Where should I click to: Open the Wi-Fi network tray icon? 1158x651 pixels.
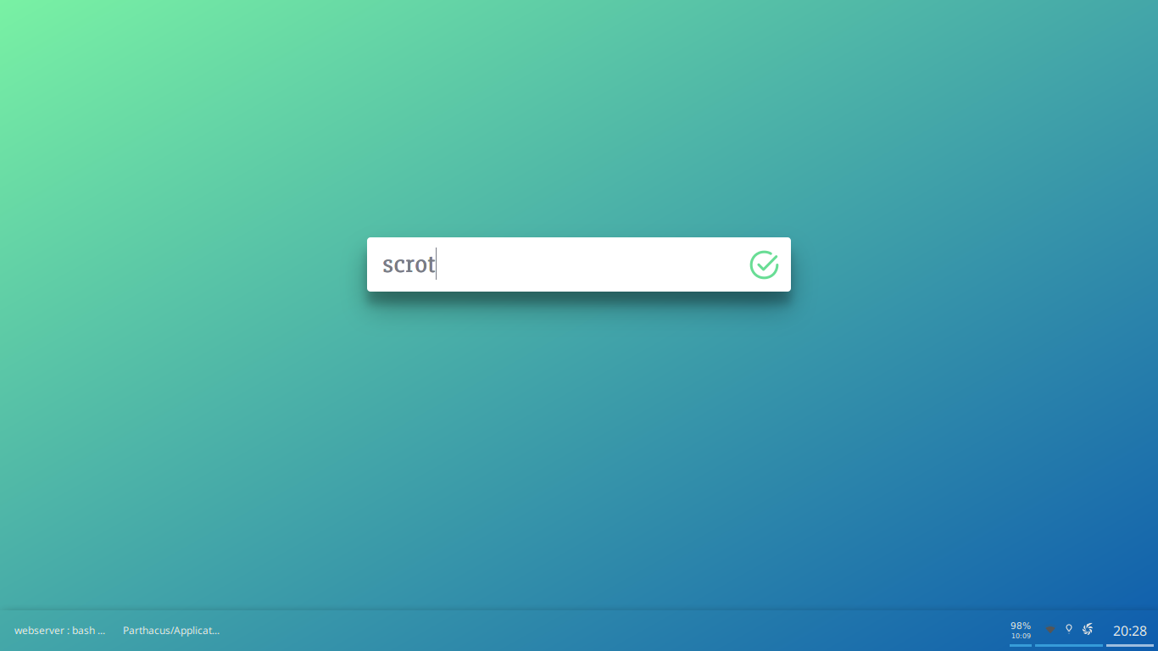[x=1050, y=630]
